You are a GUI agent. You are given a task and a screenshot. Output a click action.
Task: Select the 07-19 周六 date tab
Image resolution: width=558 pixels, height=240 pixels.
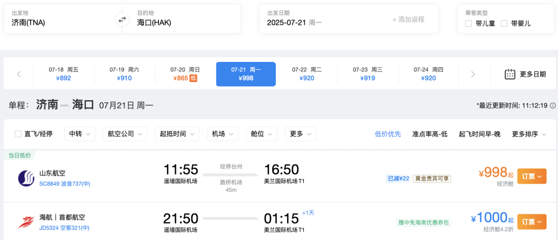pyautogui.click(x=125, y=74)
